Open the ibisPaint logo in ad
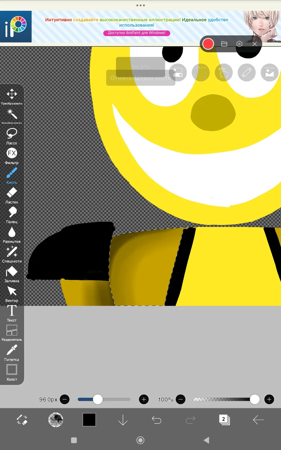281x450 pixels. click(16, 27)
